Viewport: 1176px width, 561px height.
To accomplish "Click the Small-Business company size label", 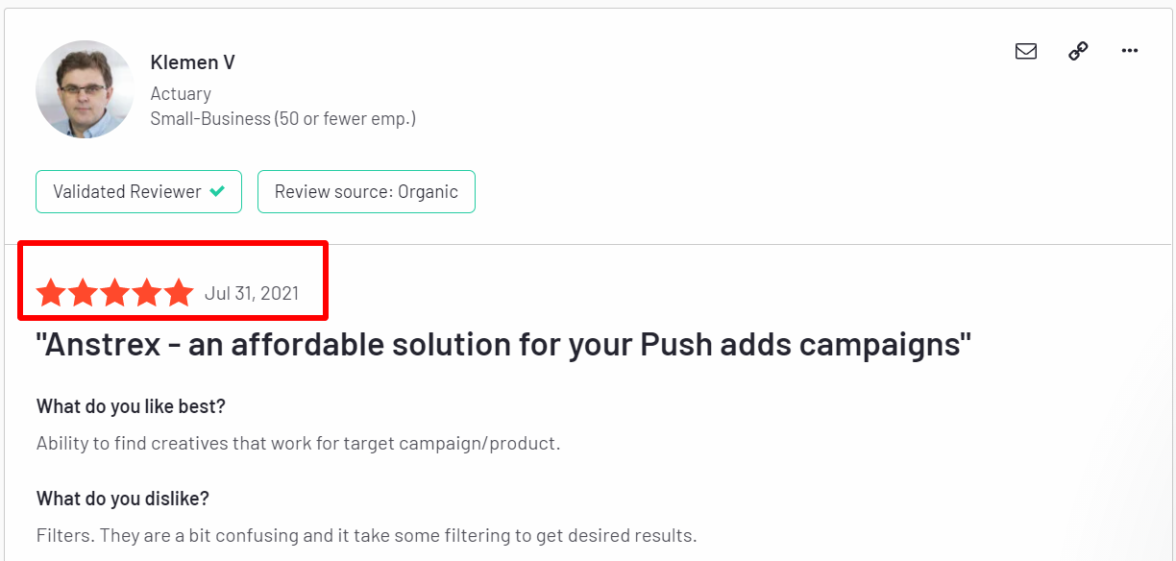I will point(283,119).
